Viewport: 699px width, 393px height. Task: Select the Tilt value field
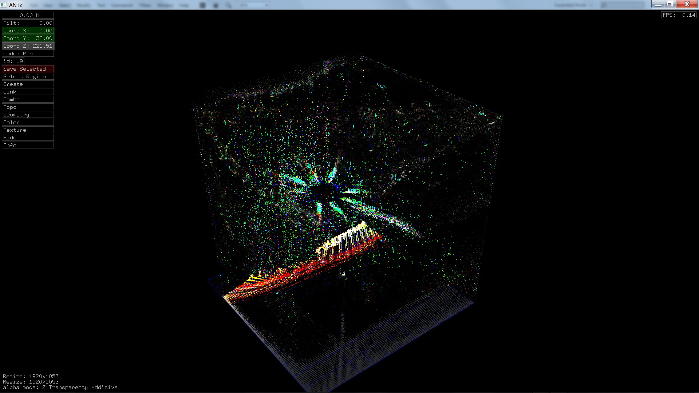[28, 23]
